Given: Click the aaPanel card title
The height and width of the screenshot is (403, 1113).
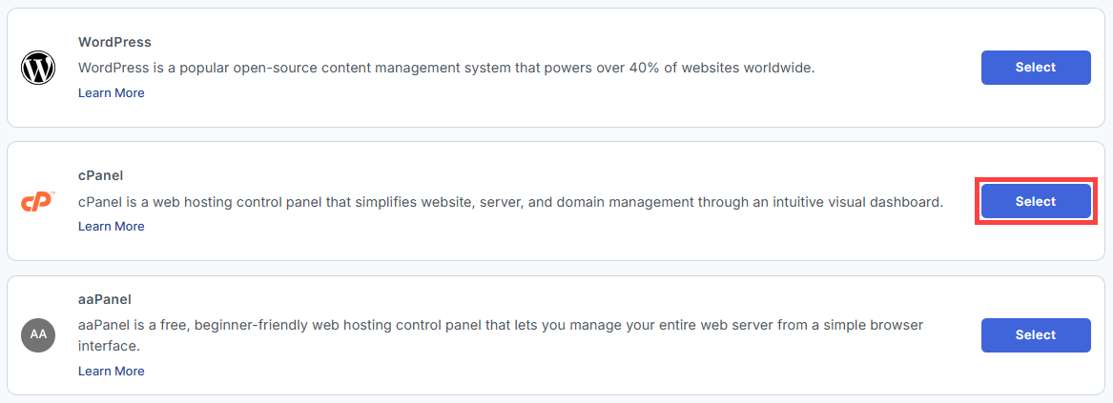Looking at the screenshot, I should [105, 299].
